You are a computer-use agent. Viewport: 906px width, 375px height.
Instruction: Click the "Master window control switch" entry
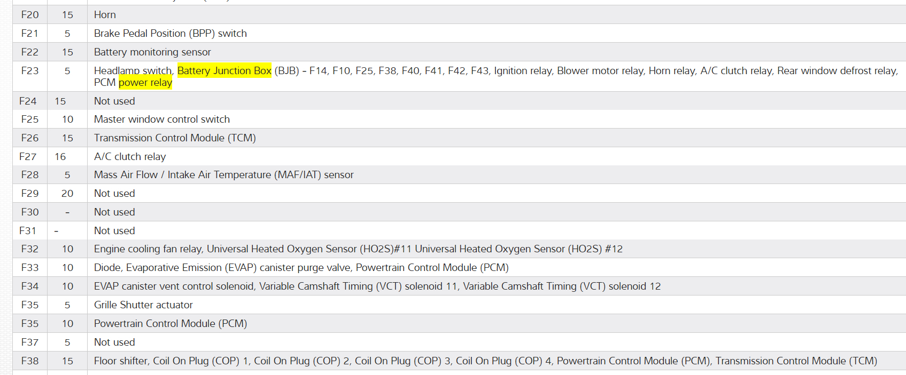[161, 119]
